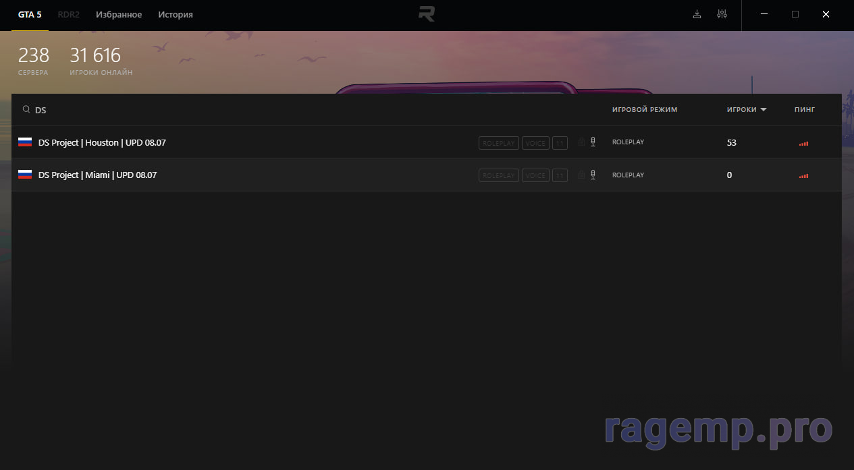This screenshot has width=854, height=470.
Task: Click the ROLEPLAY tag badge on Miami row
Action: tap(499, 175)
